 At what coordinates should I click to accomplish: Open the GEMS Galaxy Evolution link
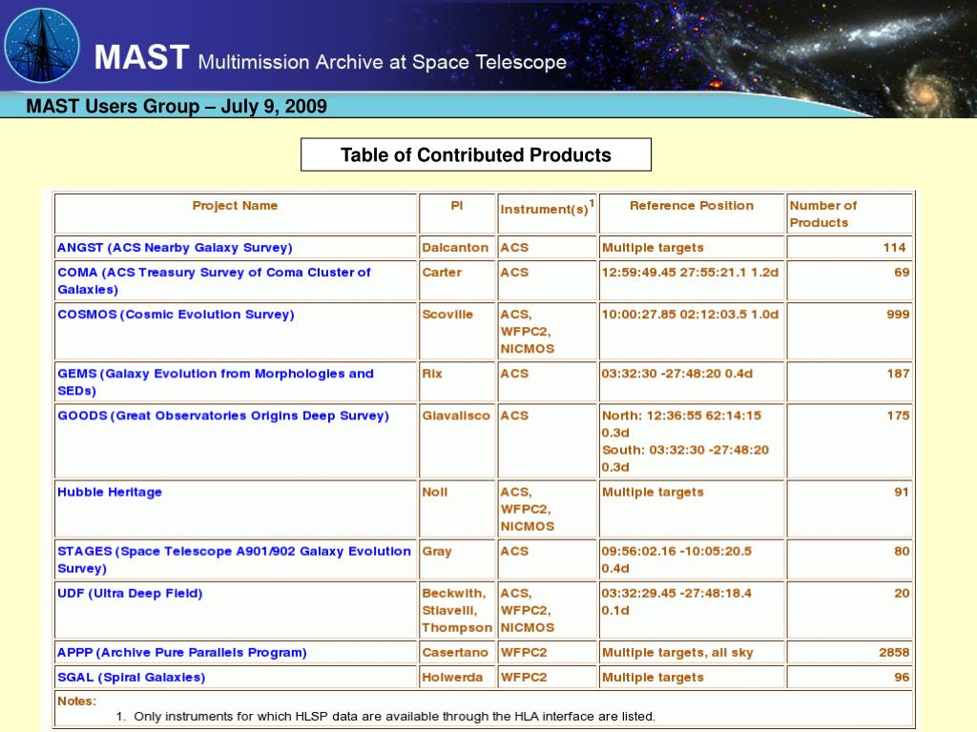(x=216, y=382)
